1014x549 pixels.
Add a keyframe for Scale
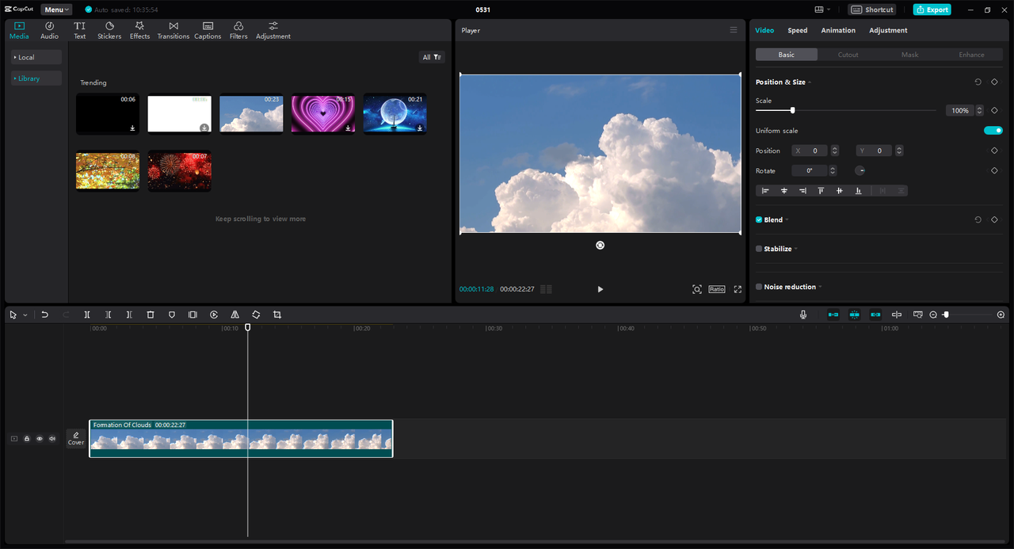994,111
